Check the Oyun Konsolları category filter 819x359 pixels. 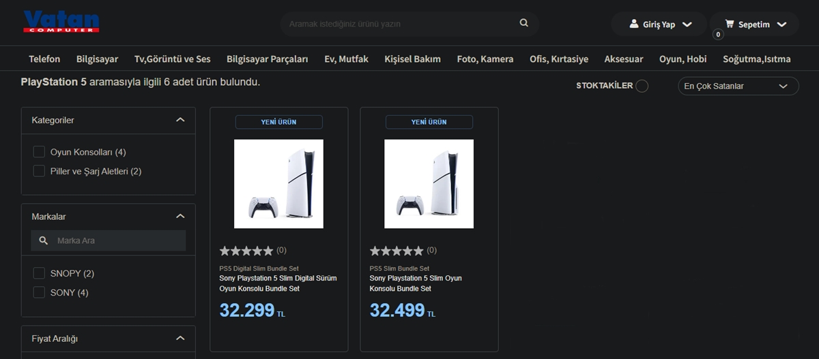pos(40,152)
